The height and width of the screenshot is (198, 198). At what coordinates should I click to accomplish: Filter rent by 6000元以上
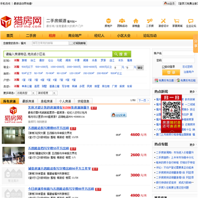[x=106, y=67]
